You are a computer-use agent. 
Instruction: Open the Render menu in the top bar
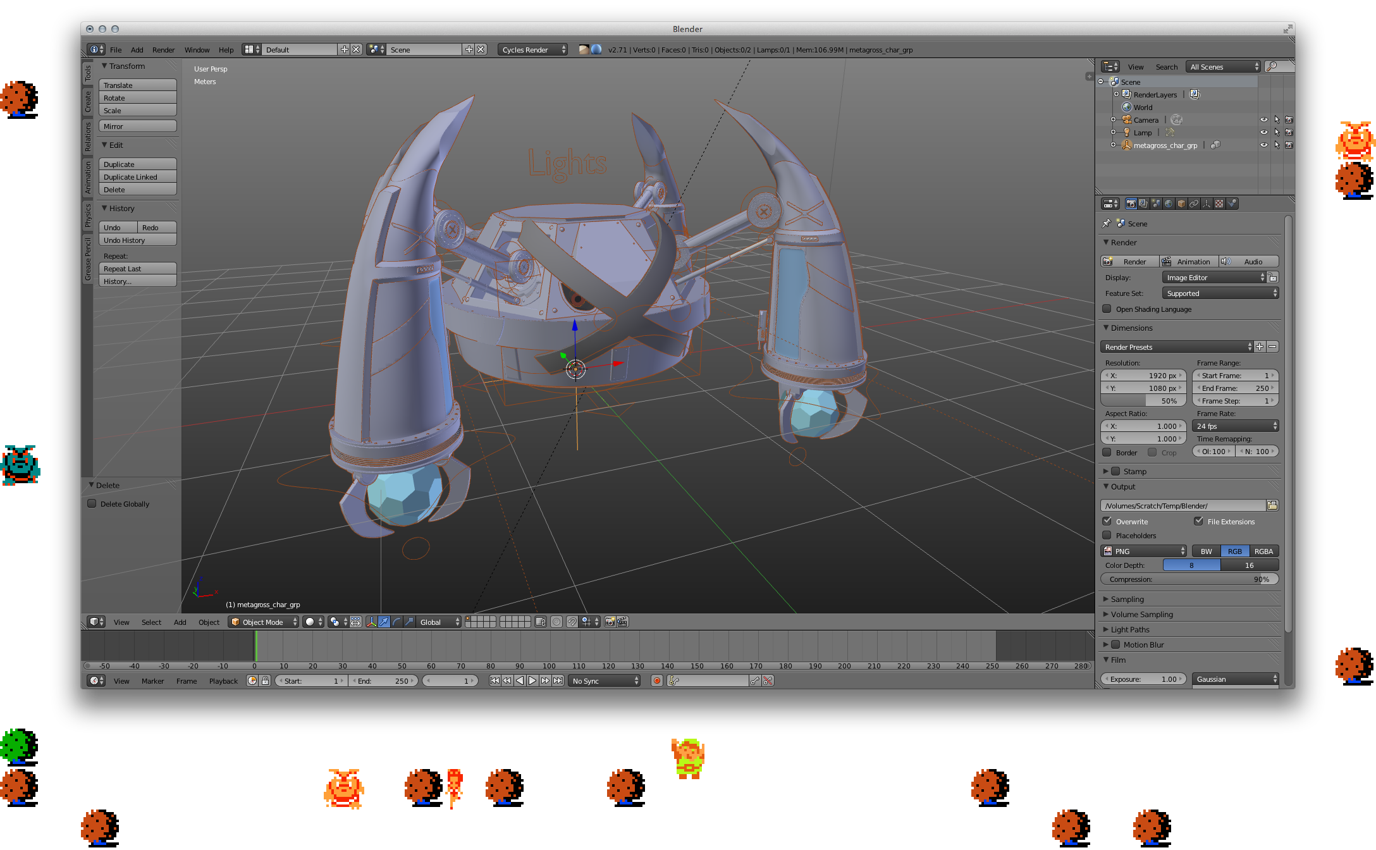click(163, 49)
